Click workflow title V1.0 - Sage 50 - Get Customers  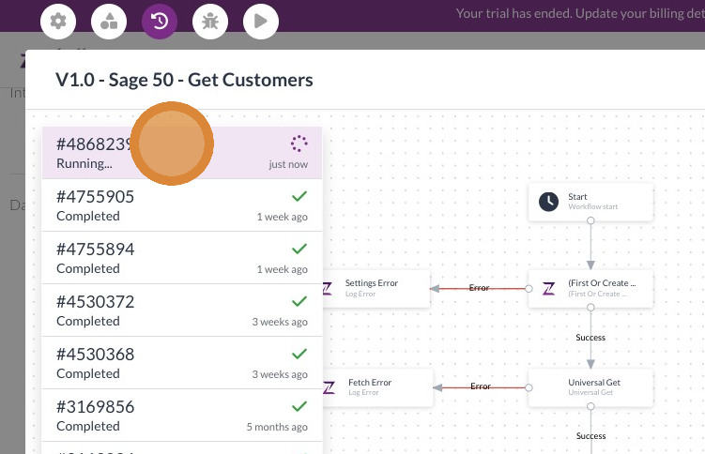pyautogui.click(x=184, y=80)
